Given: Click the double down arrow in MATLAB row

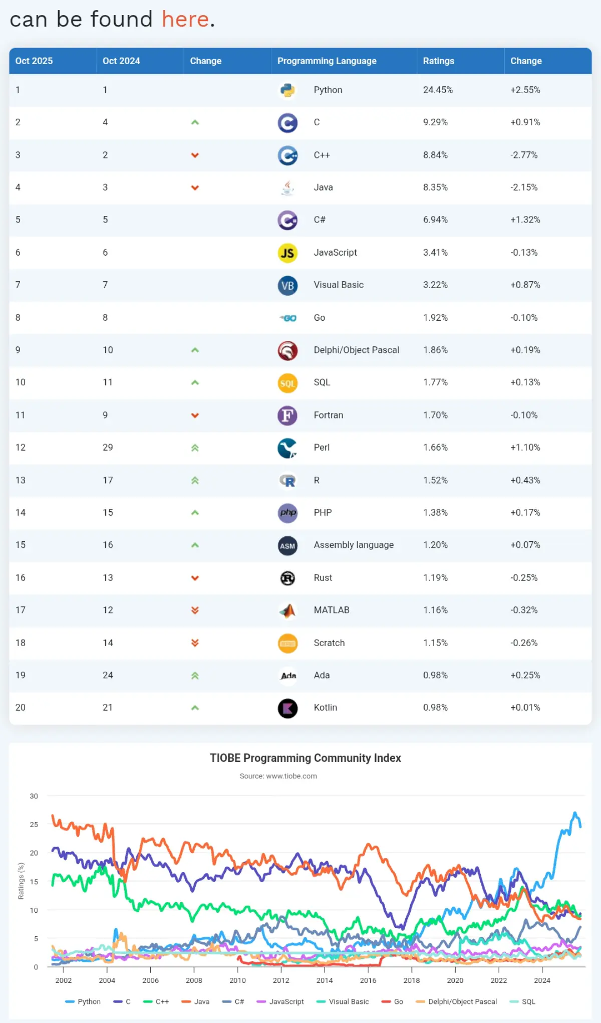Looking at the screenshot, I should click(x=195, y=610).
